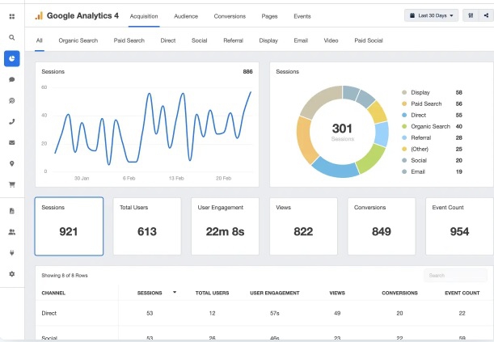Image resolution: width=494 pixels, height=342 pixels.
Task: Click the Showing 8 of 8 Rows label
Action: tap(65, 275)
